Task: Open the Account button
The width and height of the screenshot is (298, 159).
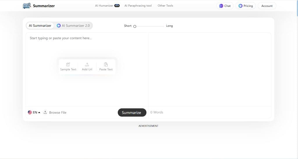Action: pyautogui.click(x=267, y=6)
